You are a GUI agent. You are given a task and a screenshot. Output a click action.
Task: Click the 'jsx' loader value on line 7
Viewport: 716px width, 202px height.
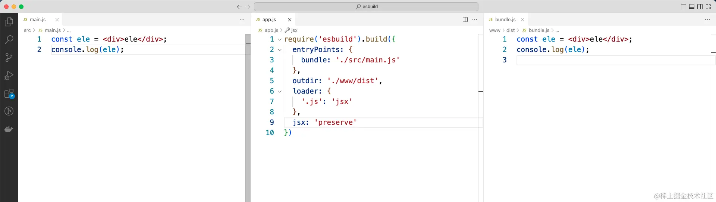click(x=342, y=102)
